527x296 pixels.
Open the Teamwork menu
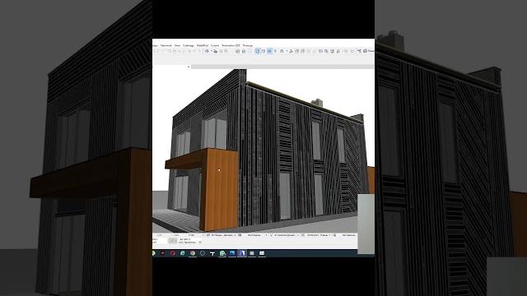tap(166, 45)
